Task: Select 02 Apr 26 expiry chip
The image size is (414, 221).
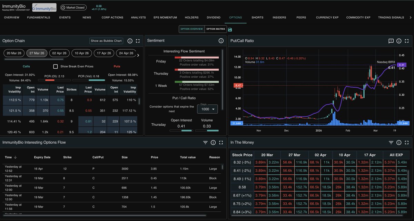Action: (x=59, y=53)
